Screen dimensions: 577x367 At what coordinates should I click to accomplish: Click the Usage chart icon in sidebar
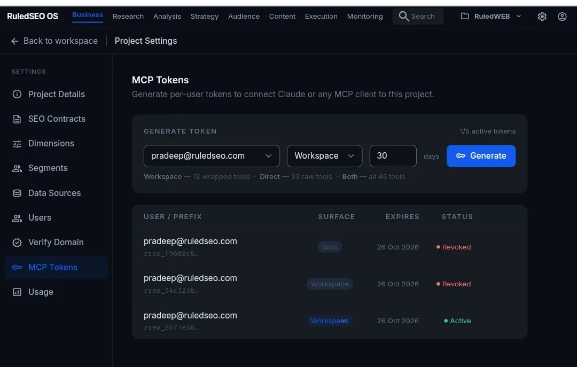click(17, 292)
